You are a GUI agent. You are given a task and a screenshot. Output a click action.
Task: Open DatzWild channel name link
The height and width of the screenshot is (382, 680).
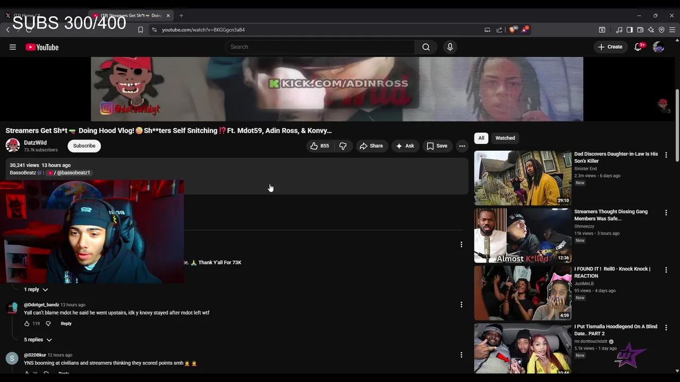pyautogui.click(x=35, y=143)
